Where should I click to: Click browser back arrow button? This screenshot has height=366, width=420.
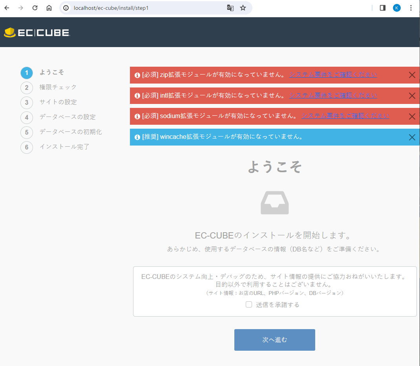(x=7, y=8)
